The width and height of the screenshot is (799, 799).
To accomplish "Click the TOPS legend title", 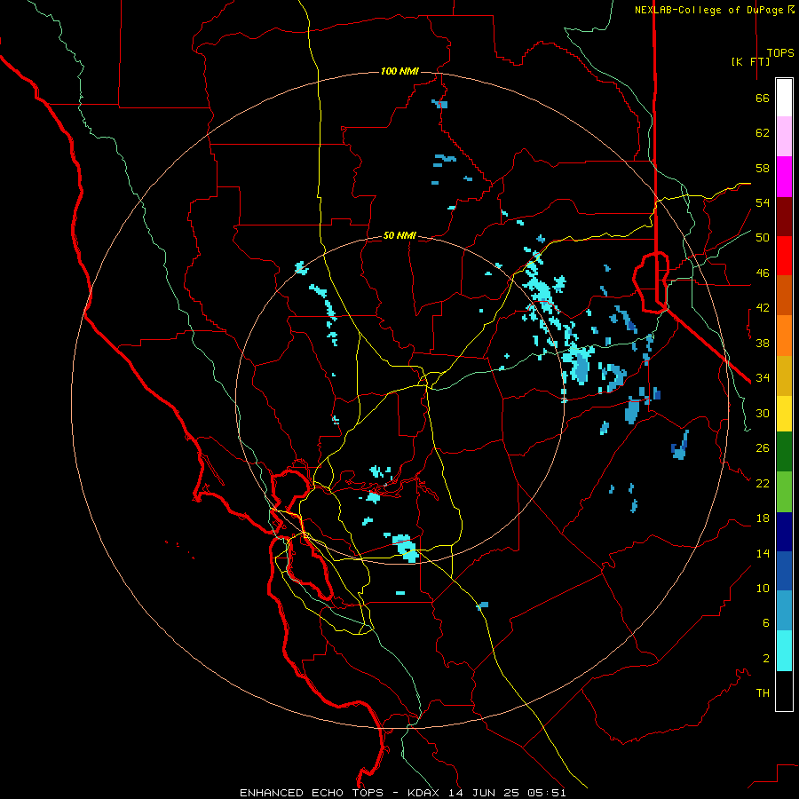I will (x=780, y=53).
